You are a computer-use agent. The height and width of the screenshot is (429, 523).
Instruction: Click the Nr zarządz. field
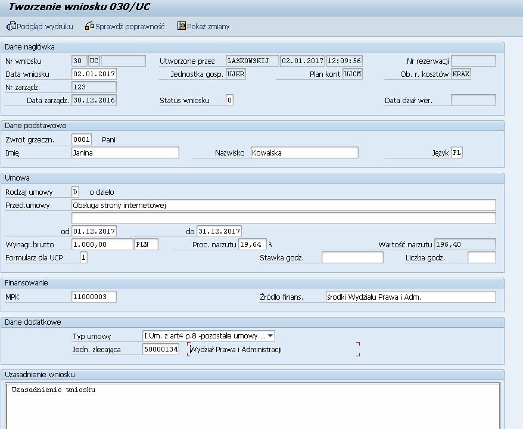click(94, 87)
